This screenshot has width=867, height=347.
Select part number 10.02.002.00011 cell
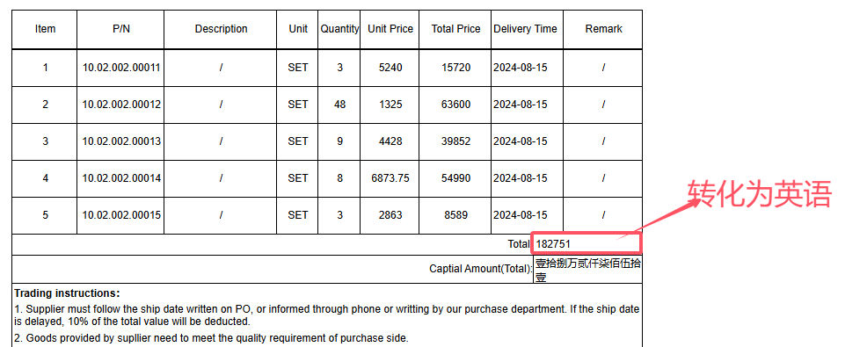(x=120, y=68)
